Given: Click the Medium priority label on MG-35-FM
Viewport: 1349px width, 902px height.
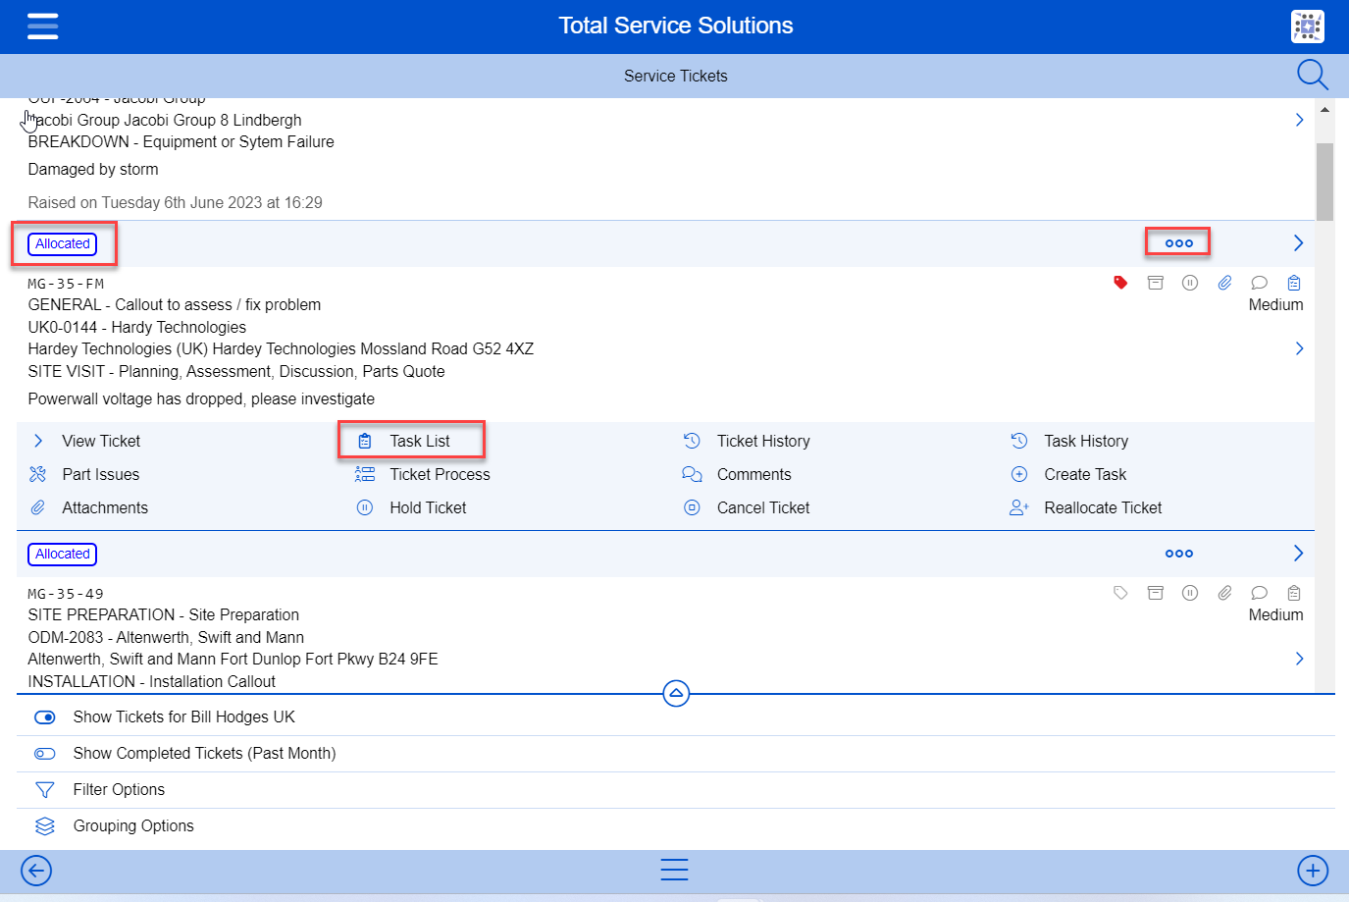Looking at the screenshot, I should tap(1275, 304).
